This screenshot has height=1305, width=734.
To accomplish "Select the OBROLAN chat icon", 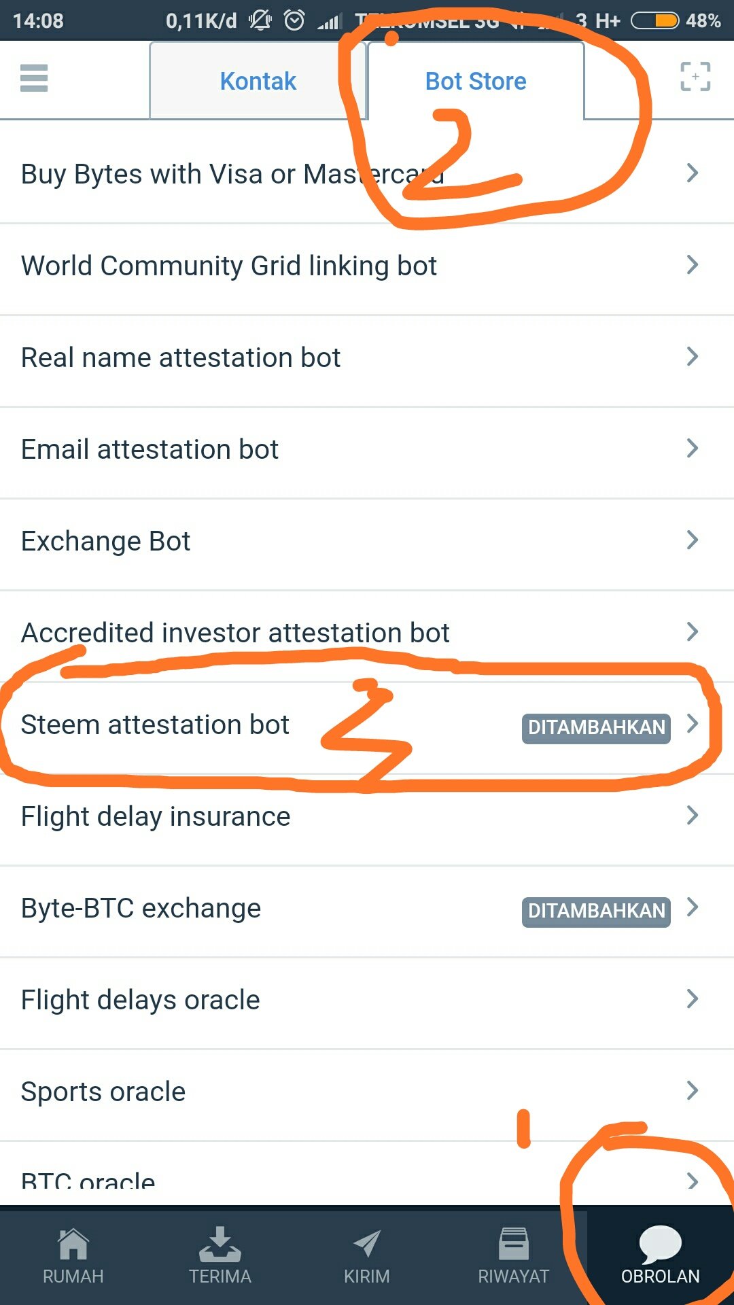I will click(660, 1245).
